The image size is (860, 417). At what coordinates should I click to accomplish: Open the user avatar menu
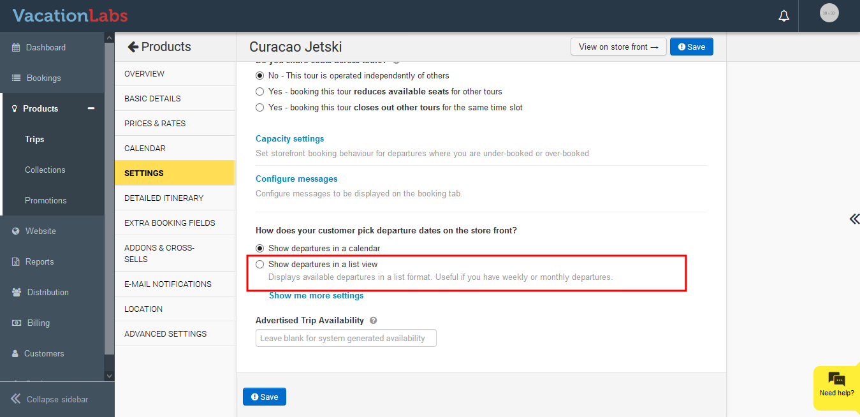tap(829, 13)
